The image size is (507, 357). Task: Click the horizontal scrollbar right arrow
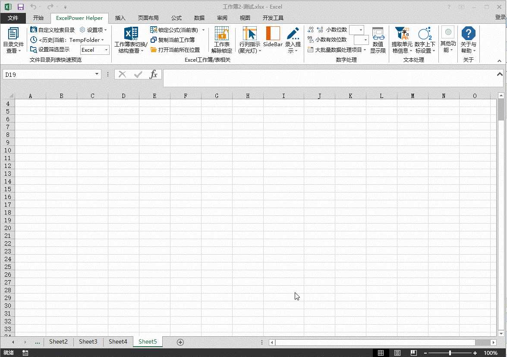(x=494, y=342)
